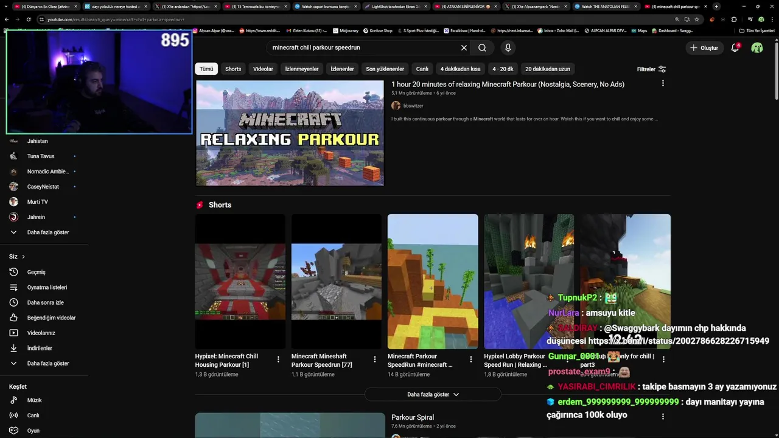
Task: Click the bbswitzer channel avatar
Action: tap(396, 106)
